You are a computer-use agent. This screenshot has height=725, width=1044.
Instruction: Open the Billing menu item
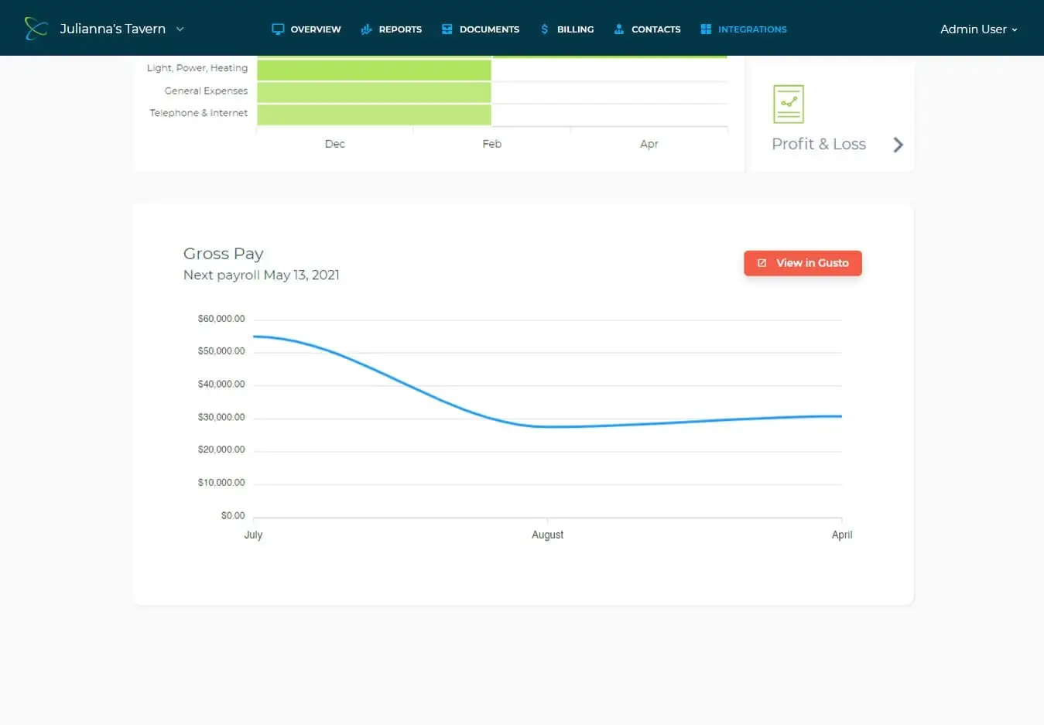575,29
